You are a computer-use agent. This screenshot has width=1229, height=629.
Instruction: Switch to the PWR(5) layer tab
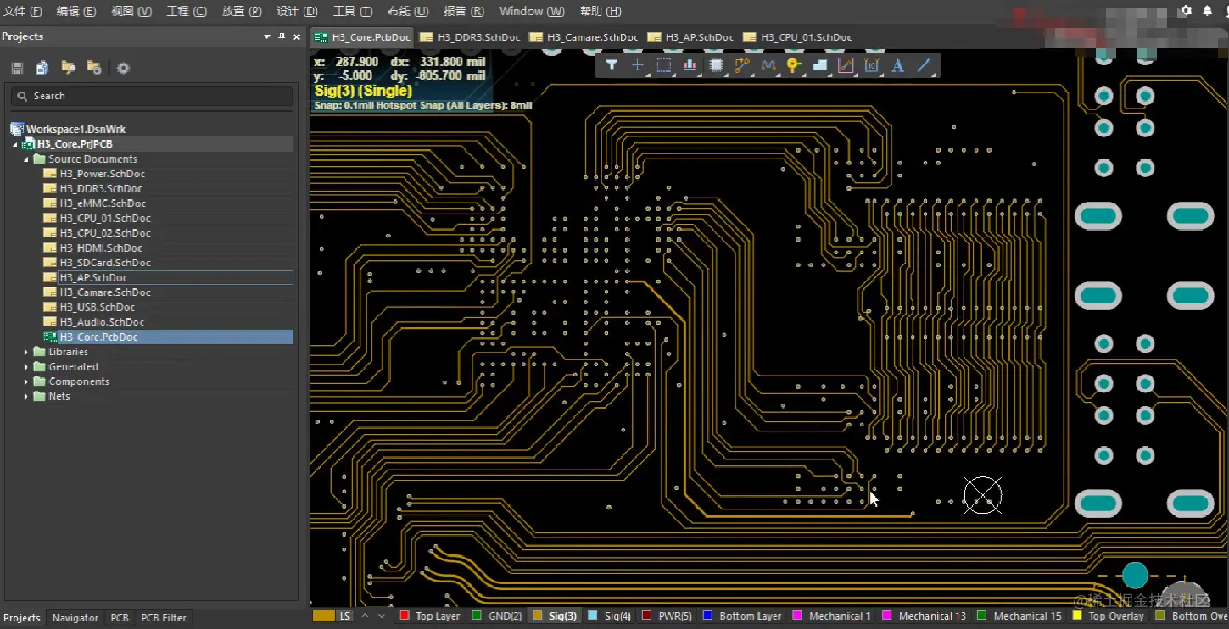[668, 616]
